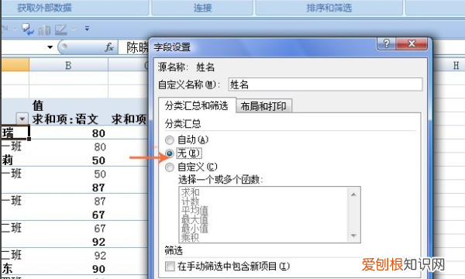Viewport: 465px width, 279px height.
Task: Select the 自定义(C) radio button
Action: tap(170, 167)
